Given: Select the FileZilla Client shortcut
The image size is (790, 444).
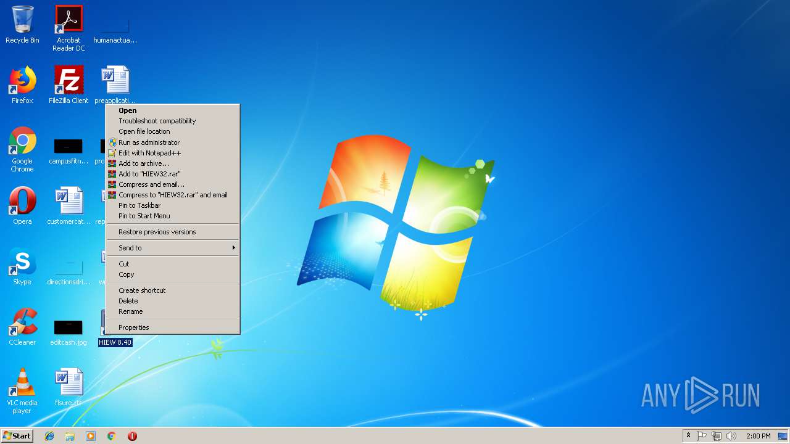Looking at the screenshot, I should tap(69, 85).
